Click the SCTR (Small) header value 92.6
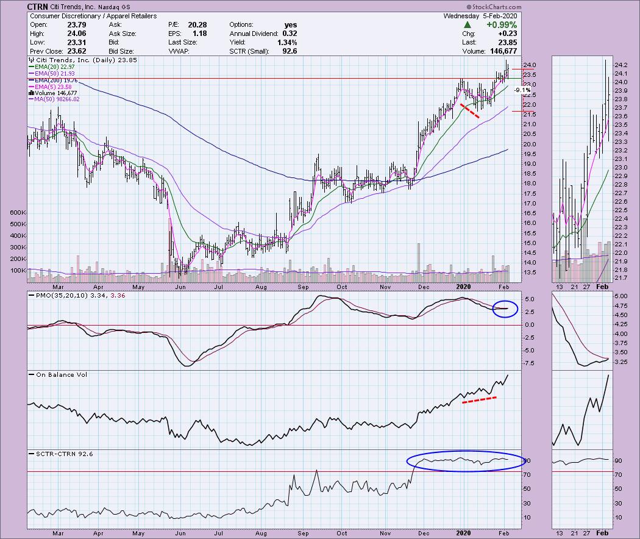Image resolution: width=640 pixels, height=539 pixels. click(290, 51)
